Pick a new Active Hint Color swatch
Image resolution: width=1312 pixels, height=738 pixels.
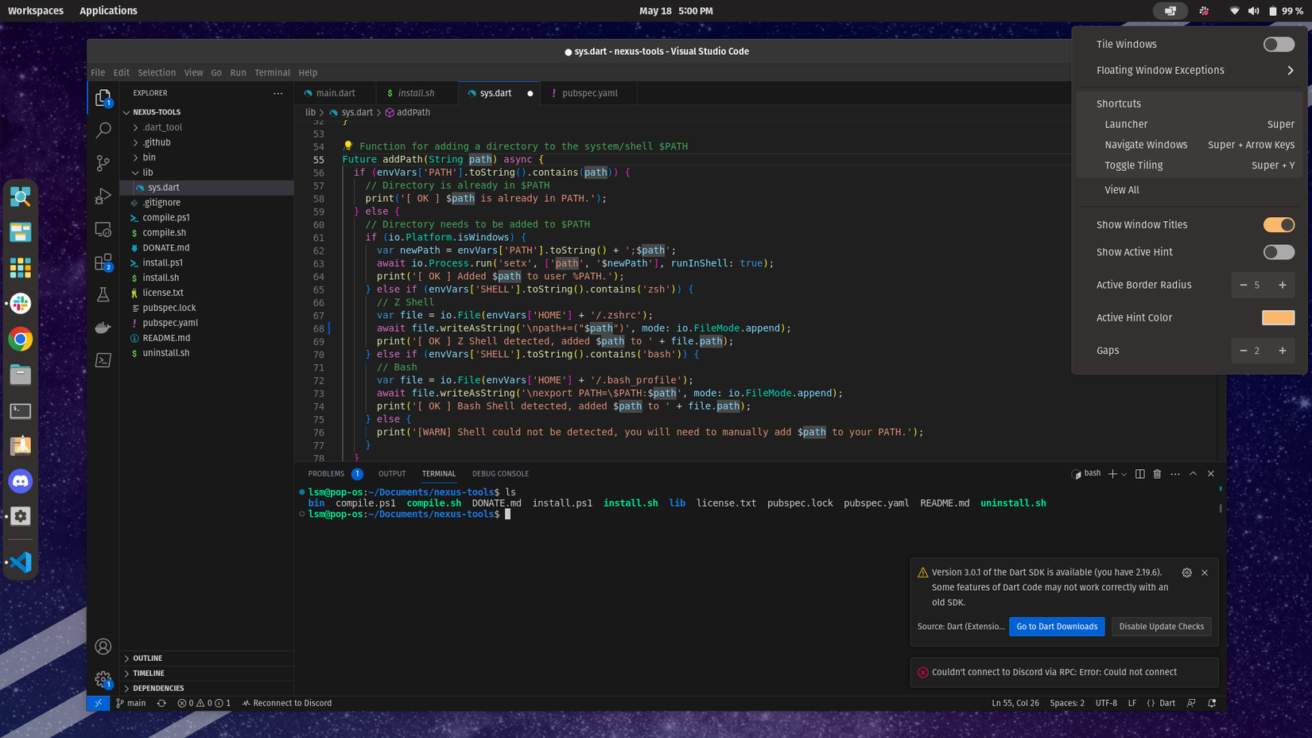pyautogui.click(x=1279, y=317)
